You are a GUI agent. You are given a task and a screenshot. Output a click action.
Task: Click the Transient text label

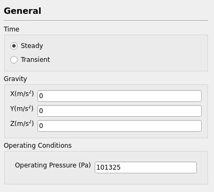(35, 60)
